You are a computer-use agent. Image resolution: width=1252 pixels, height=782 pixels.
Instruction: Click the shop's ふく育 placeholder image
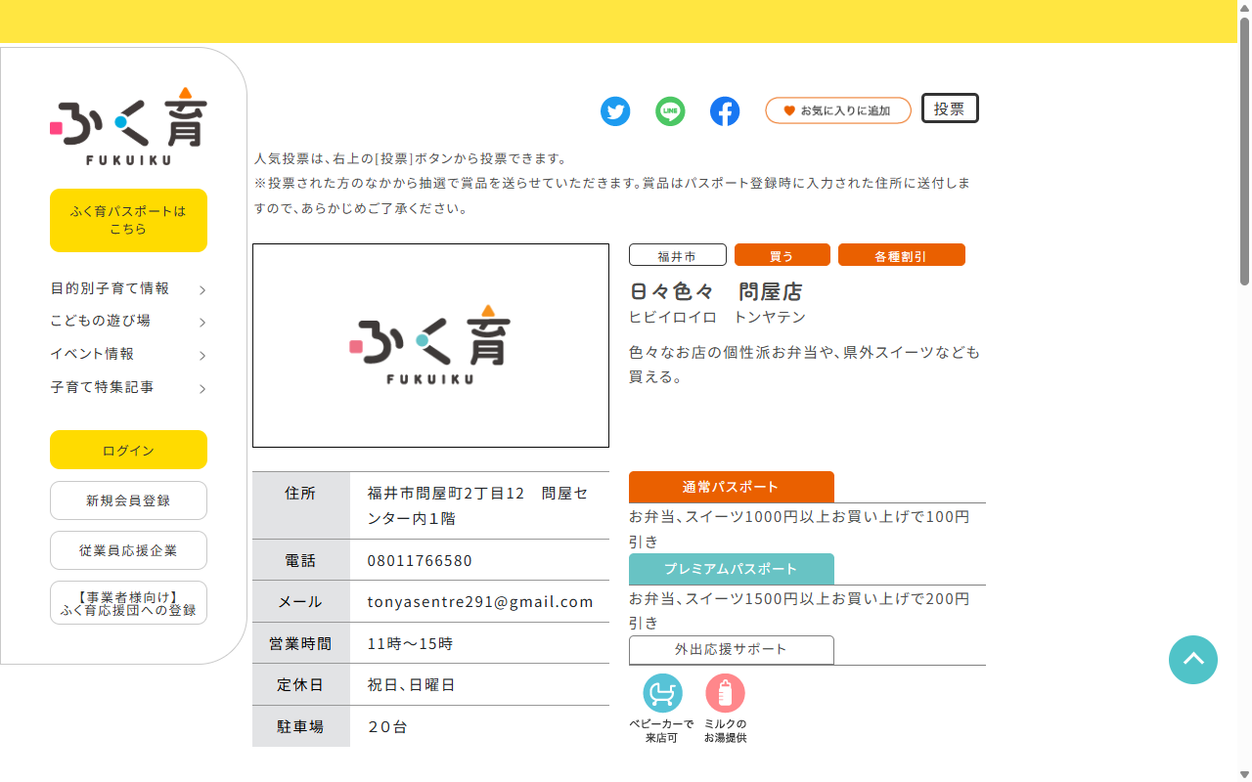click(x=430, y=345)
